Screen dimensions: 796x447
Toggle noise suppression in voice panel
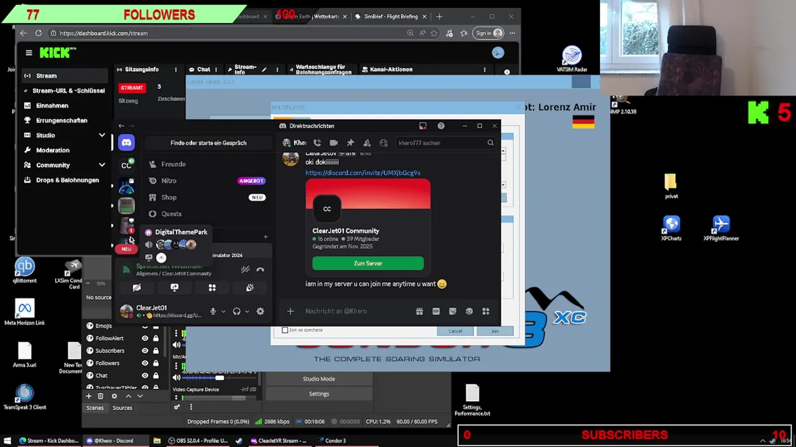click(x=246, y=269)
